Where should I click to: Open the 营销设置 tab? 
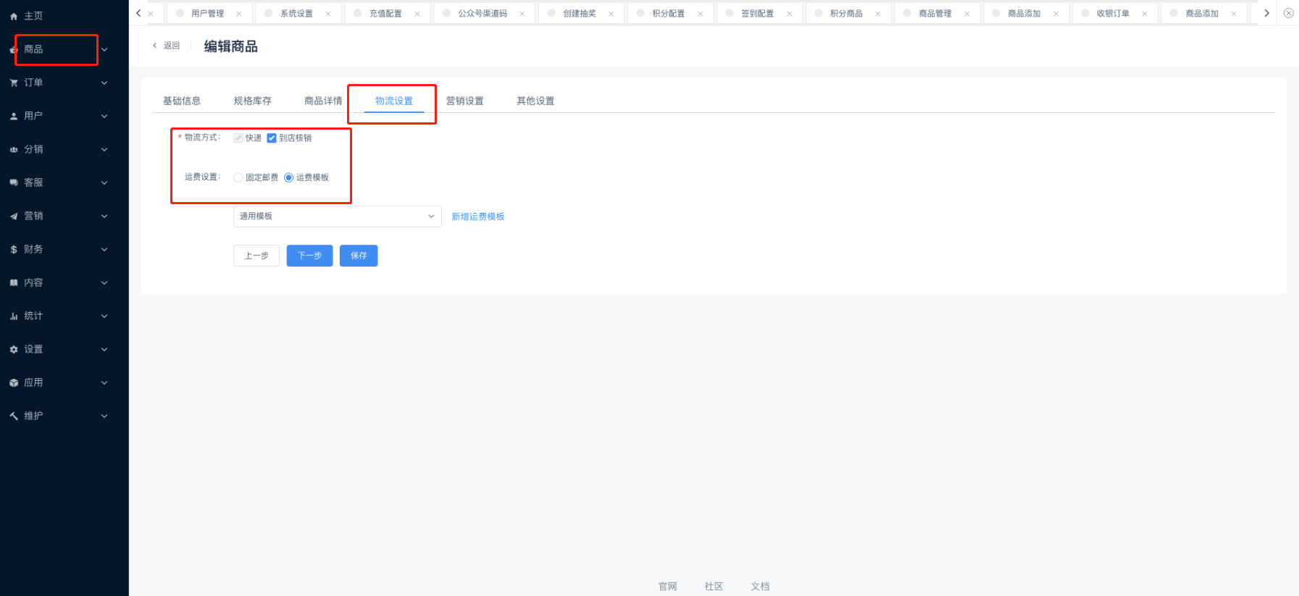click(x=464, y=101)
